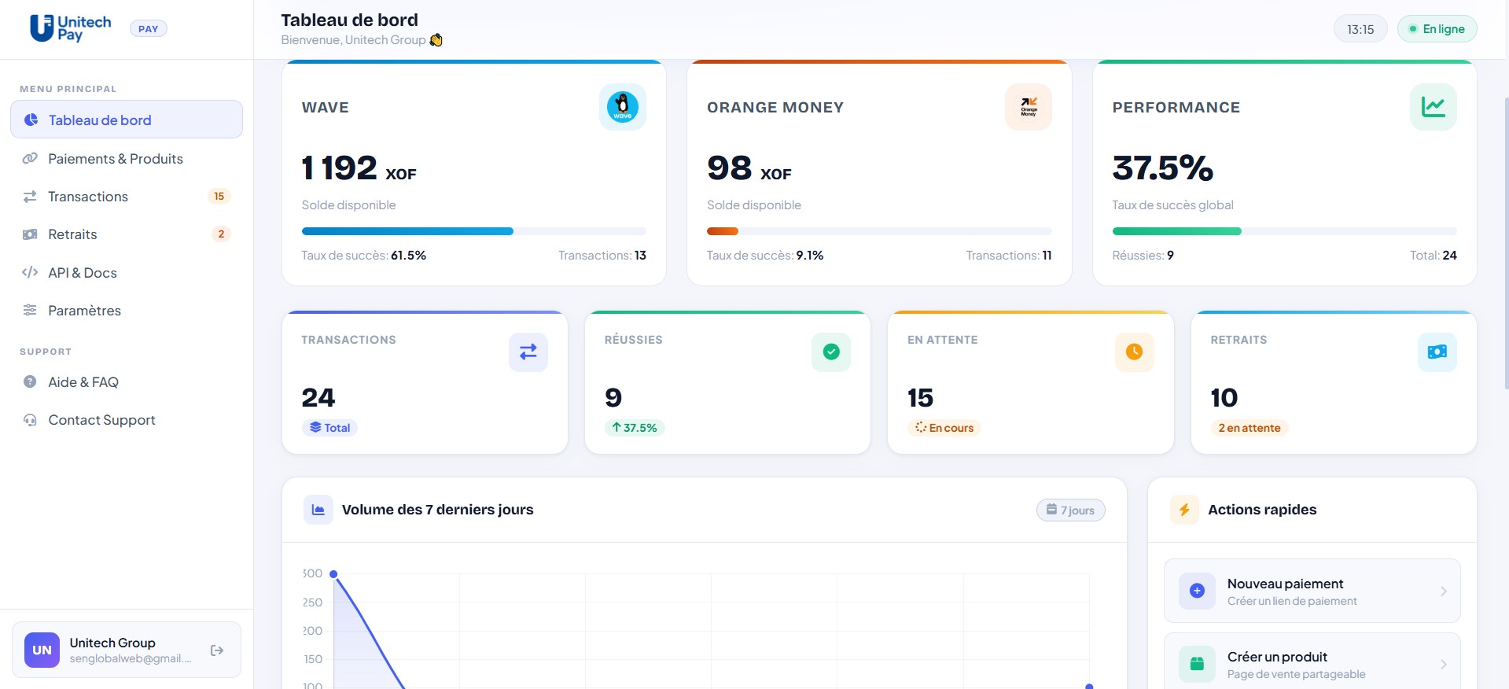Click the Orange Money logo icon

pyautogui.click(x=1029, y=107)
